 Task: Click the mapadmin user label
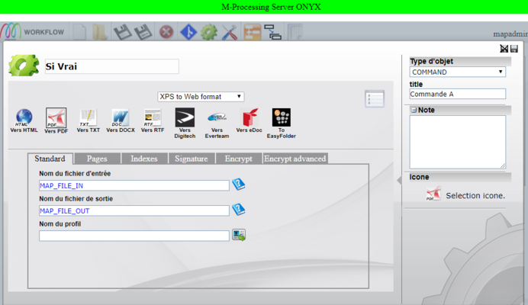pos(510,34)
